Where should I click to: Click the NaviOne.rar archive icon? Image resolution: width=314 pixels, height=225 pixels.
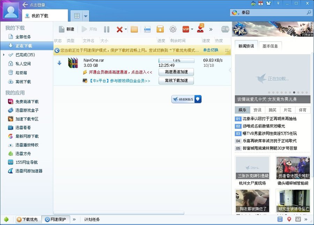click(x=73, y=63)
